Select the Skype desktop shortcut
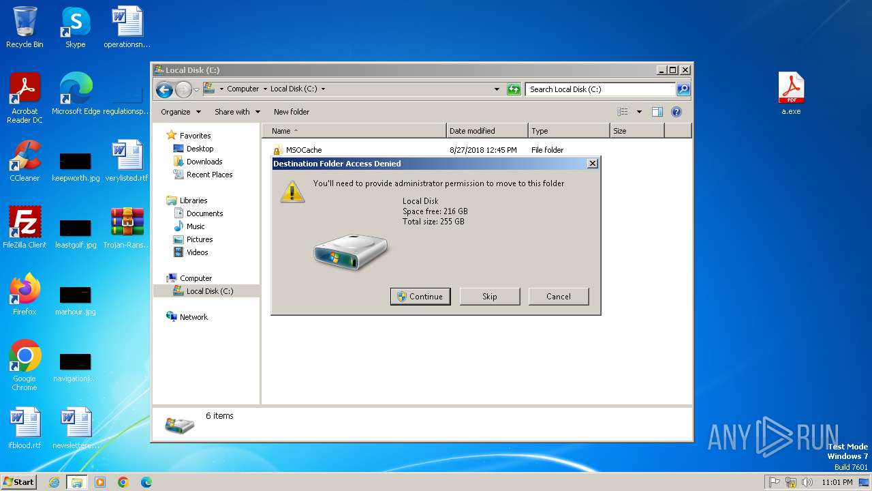This screenshot has width=872, height=491. point(76,27)
